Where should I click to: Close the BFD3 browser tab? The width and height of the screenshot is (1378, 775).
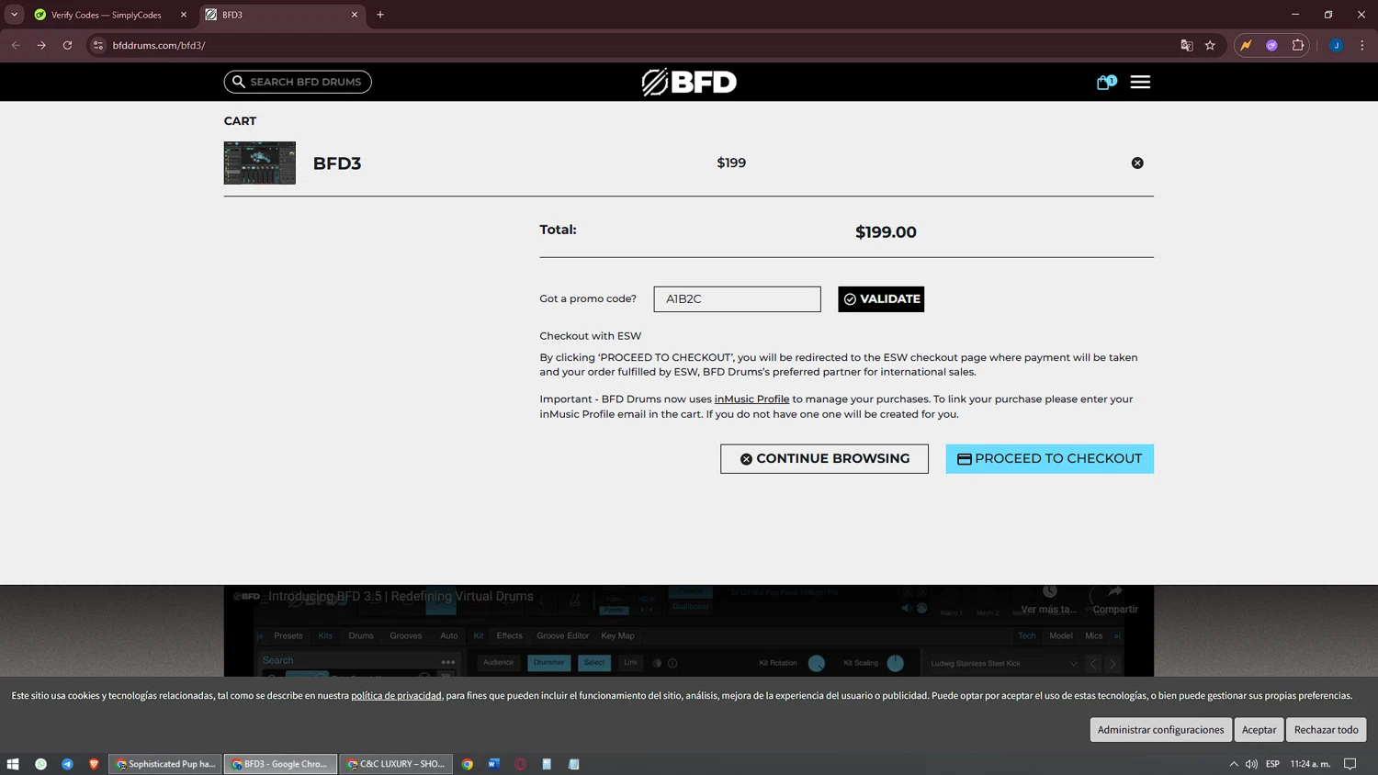pos(354,15)
